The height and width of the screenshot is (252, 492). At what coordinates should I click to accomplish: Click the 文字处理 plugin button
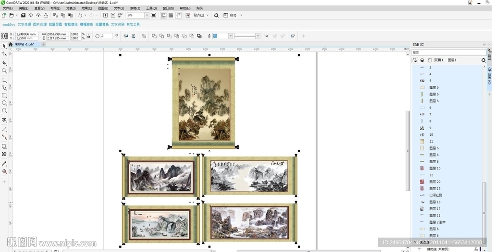tap(24, 24)
